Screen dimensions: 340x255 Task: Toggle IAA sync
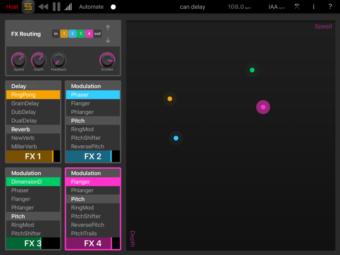click(277, 7)
